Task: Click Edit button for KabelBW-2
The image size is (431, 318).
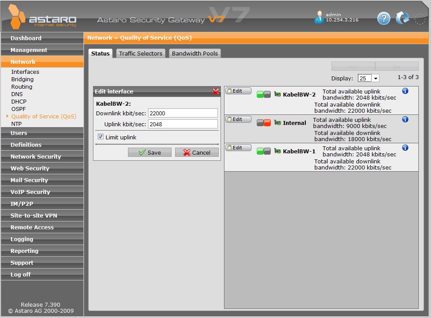Action: coord(238,91)
